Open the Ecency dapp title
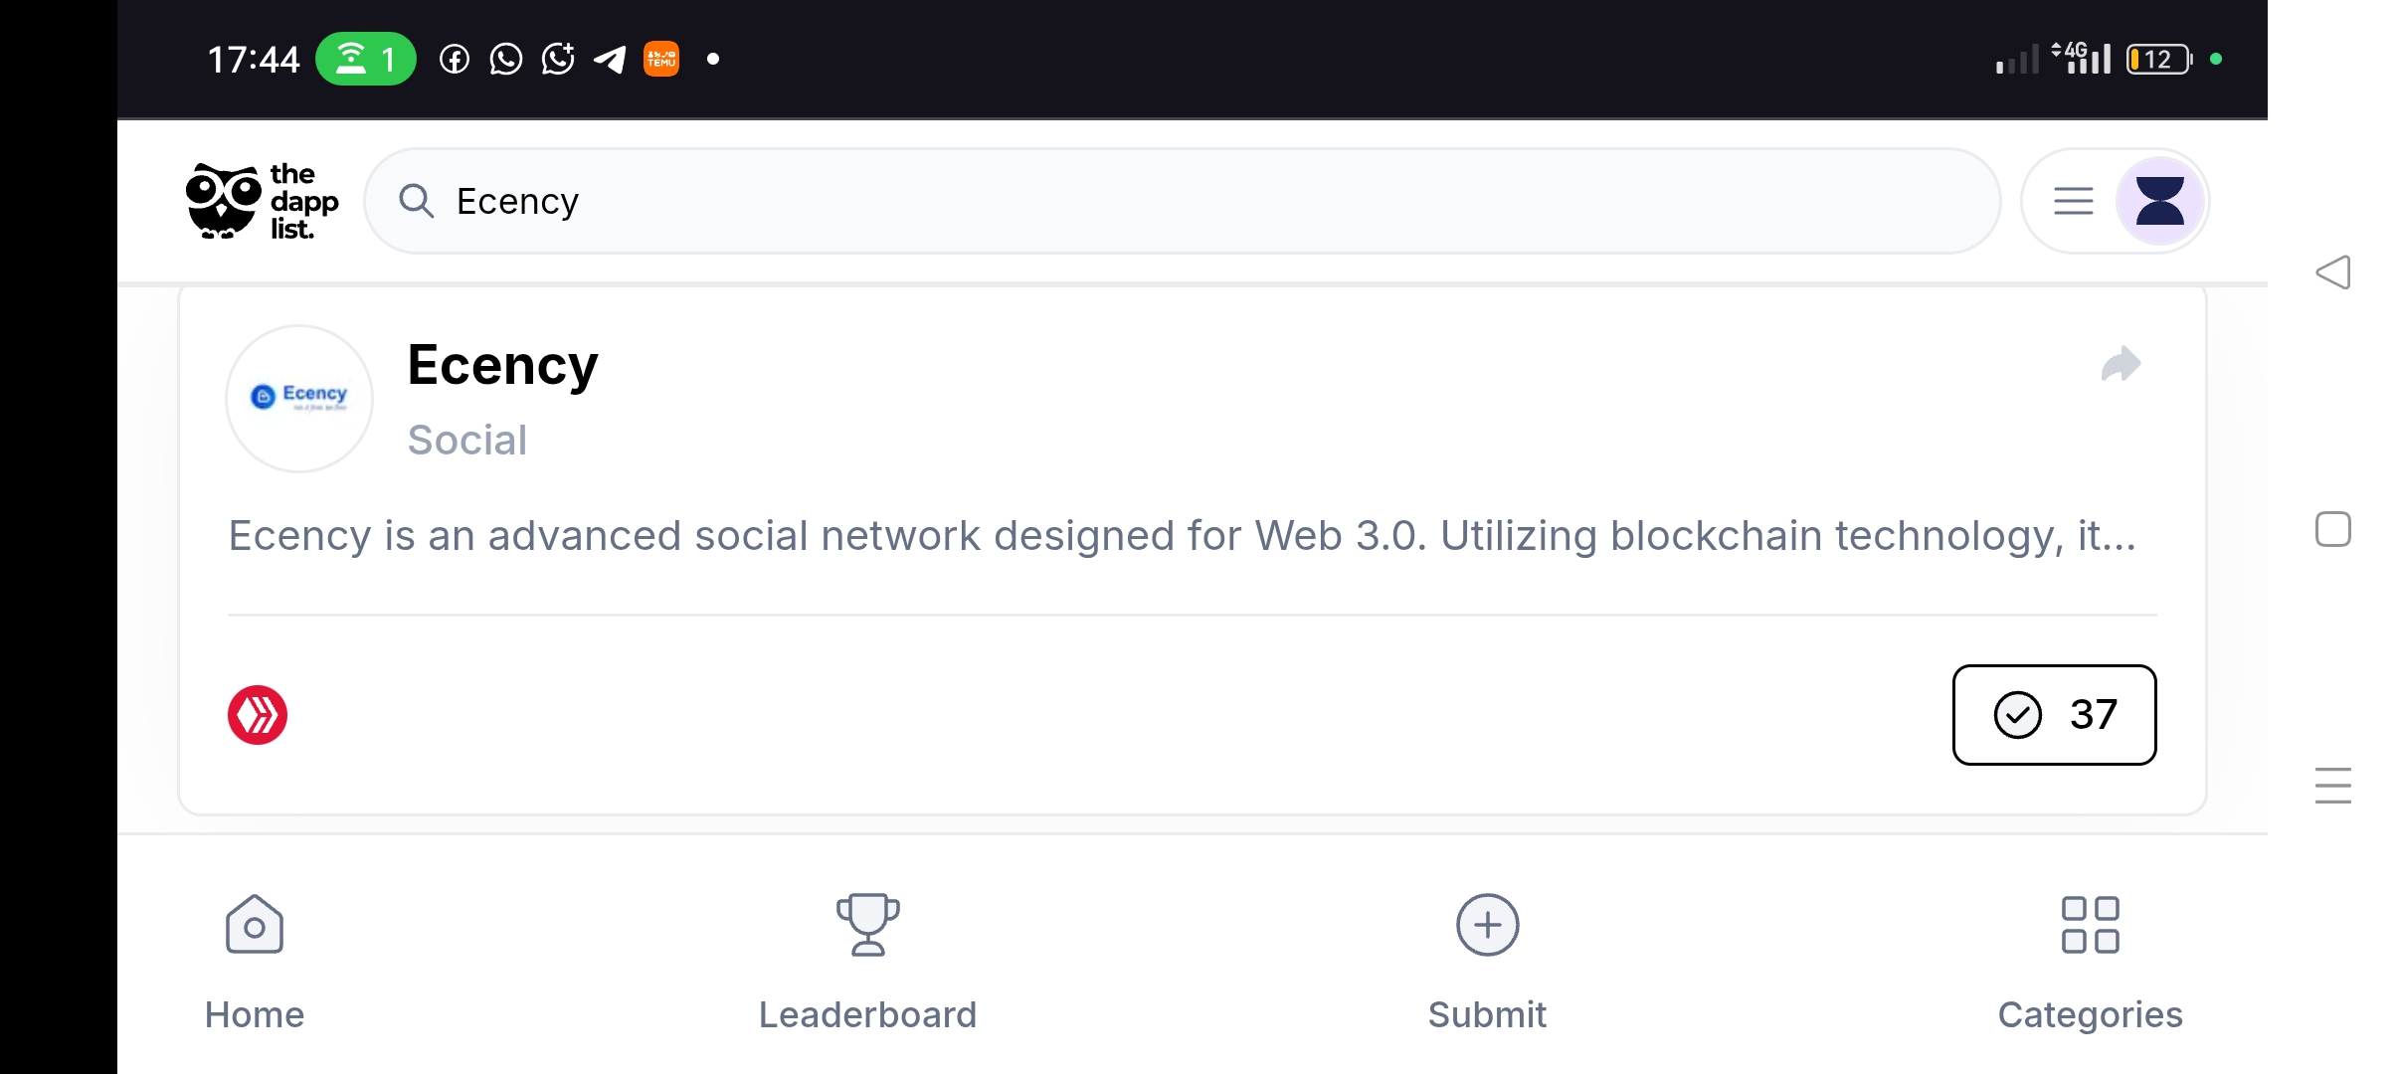The height and width of the screenshot is (1074, 2399). (x=502, y=365)
